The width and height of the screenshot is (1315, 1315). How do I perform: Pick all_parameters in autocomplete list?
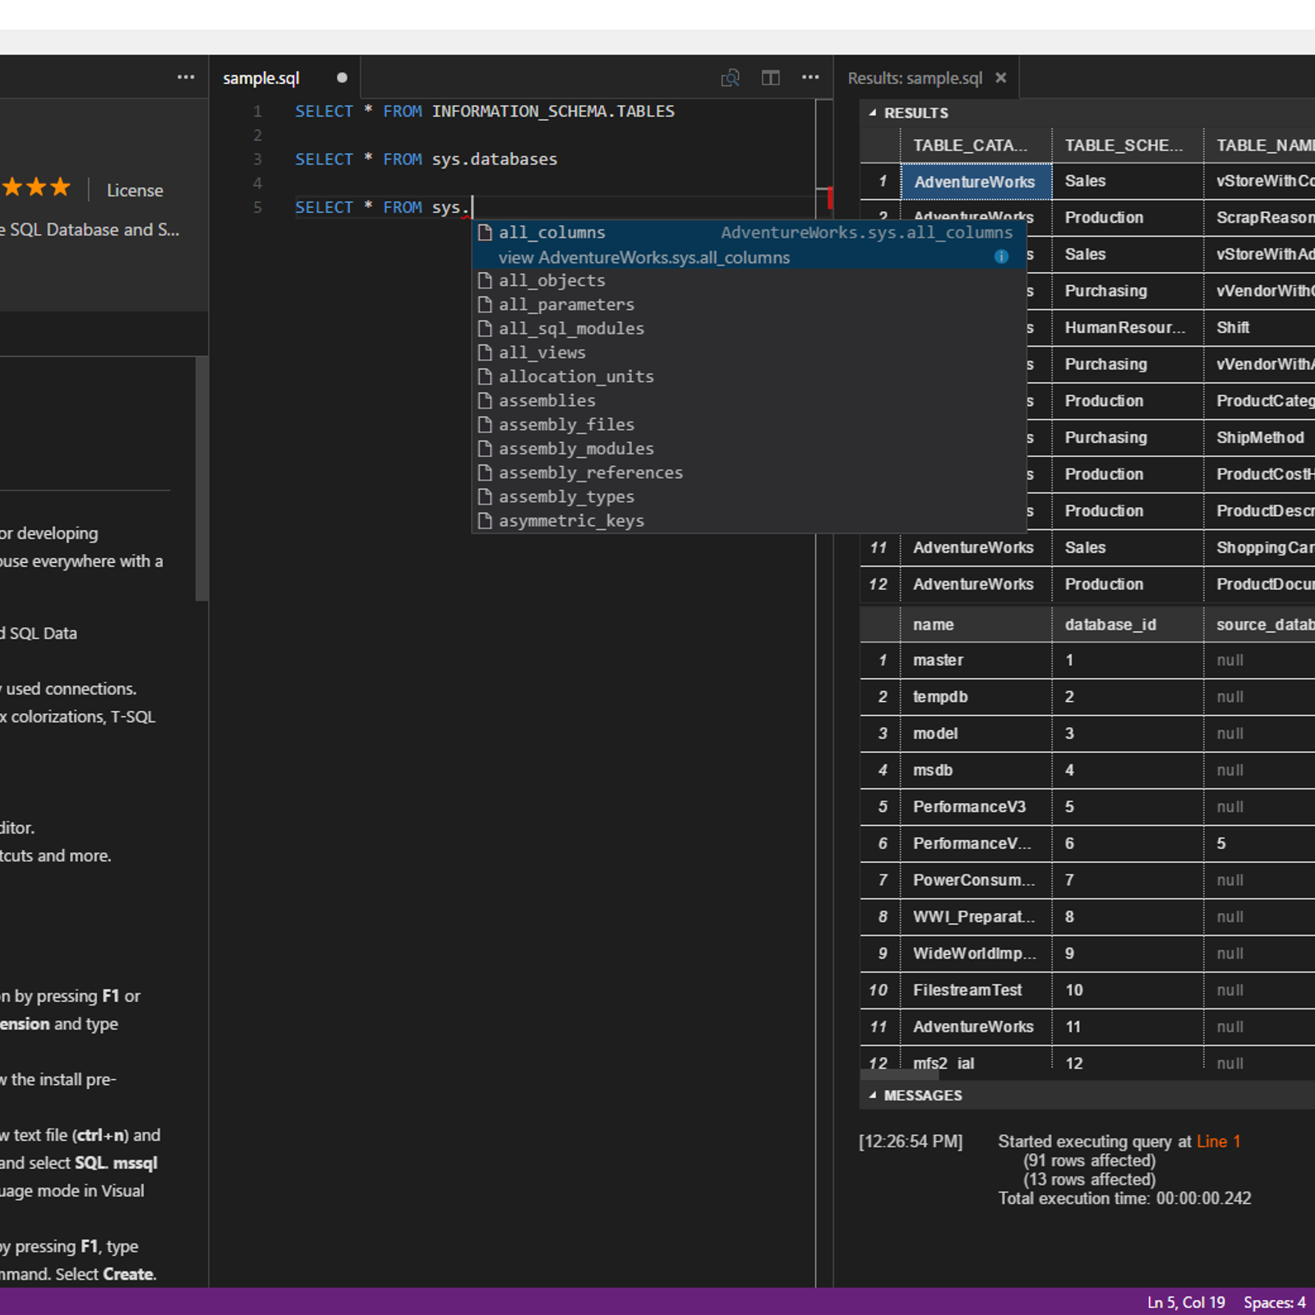click(750, 305)
